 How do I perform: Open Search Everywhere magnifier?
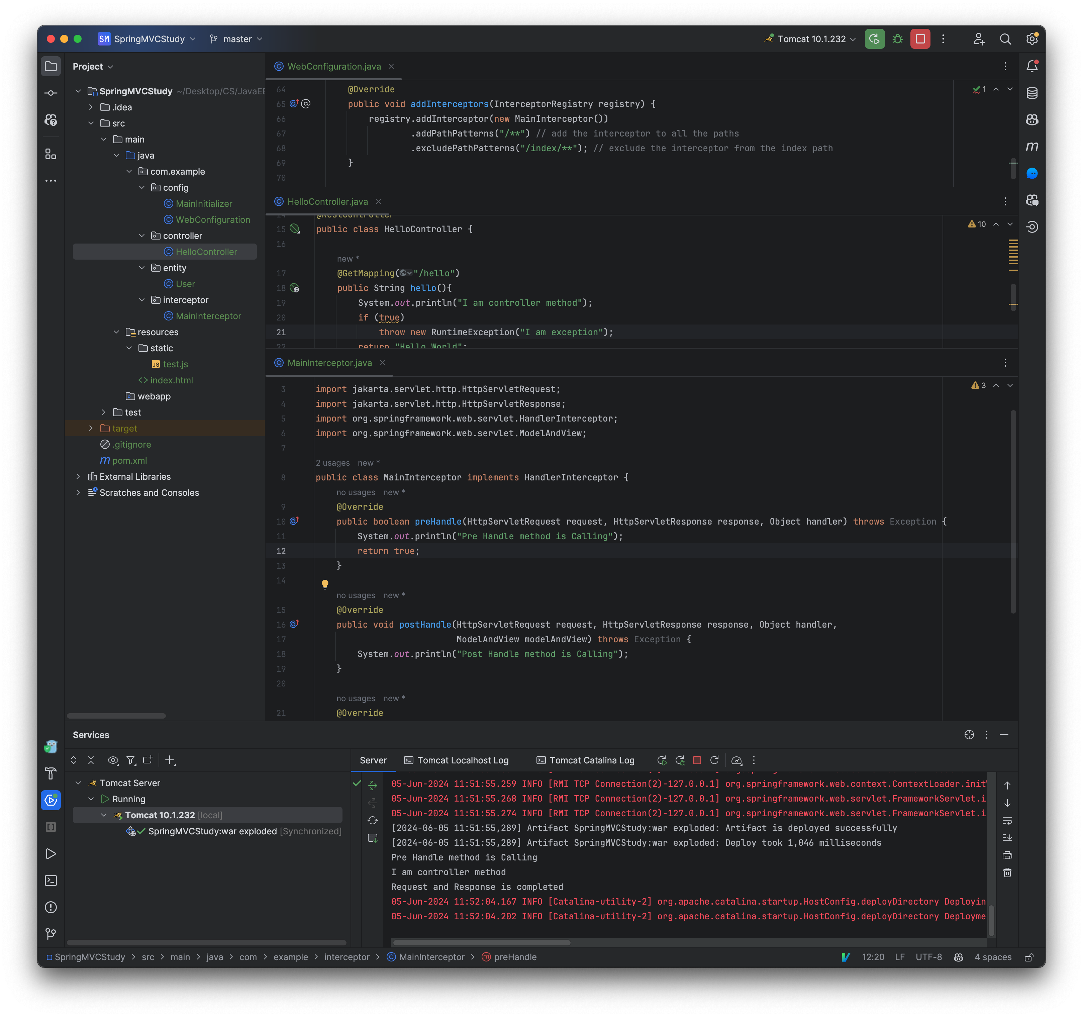tap(1006, 39)
